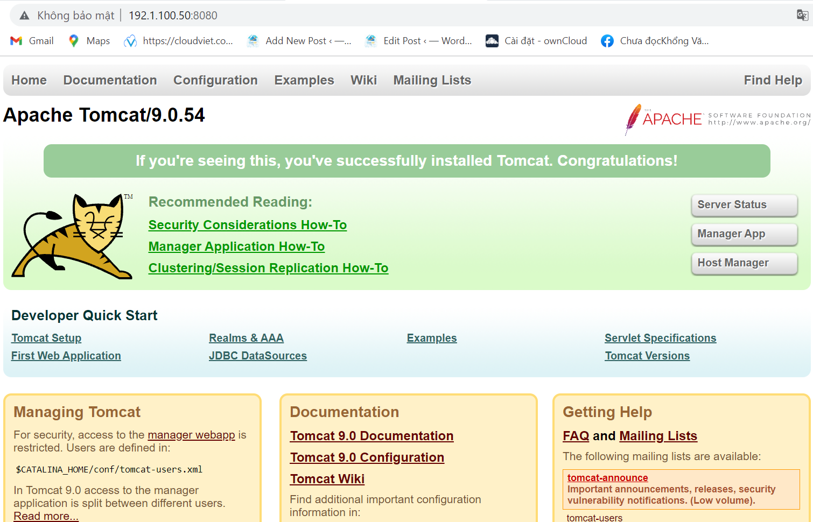The image size is (813, 522).
Task: Click the Developer Quick Start heading
Action: [x=85, y=315]
